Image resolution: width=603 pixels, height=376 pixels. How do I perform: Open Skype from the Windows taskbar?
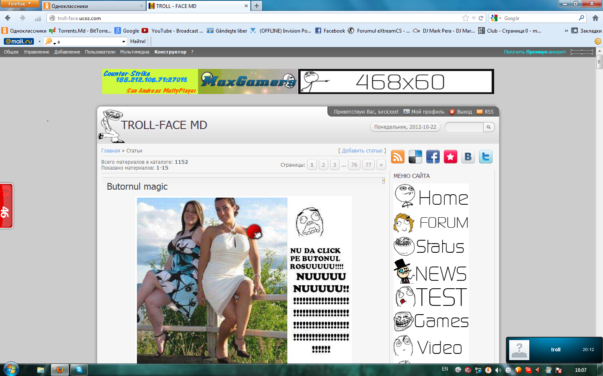click(x=79, y=369)
